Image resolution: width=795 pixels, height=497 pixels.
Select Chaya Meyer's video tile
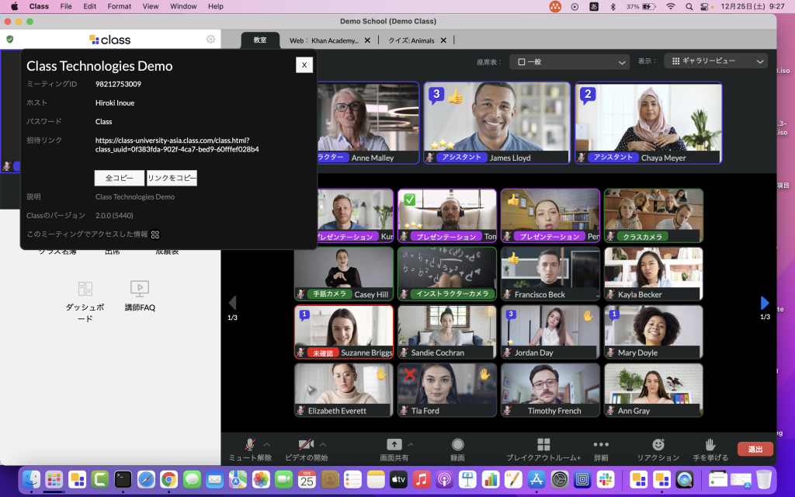point(648,123)
